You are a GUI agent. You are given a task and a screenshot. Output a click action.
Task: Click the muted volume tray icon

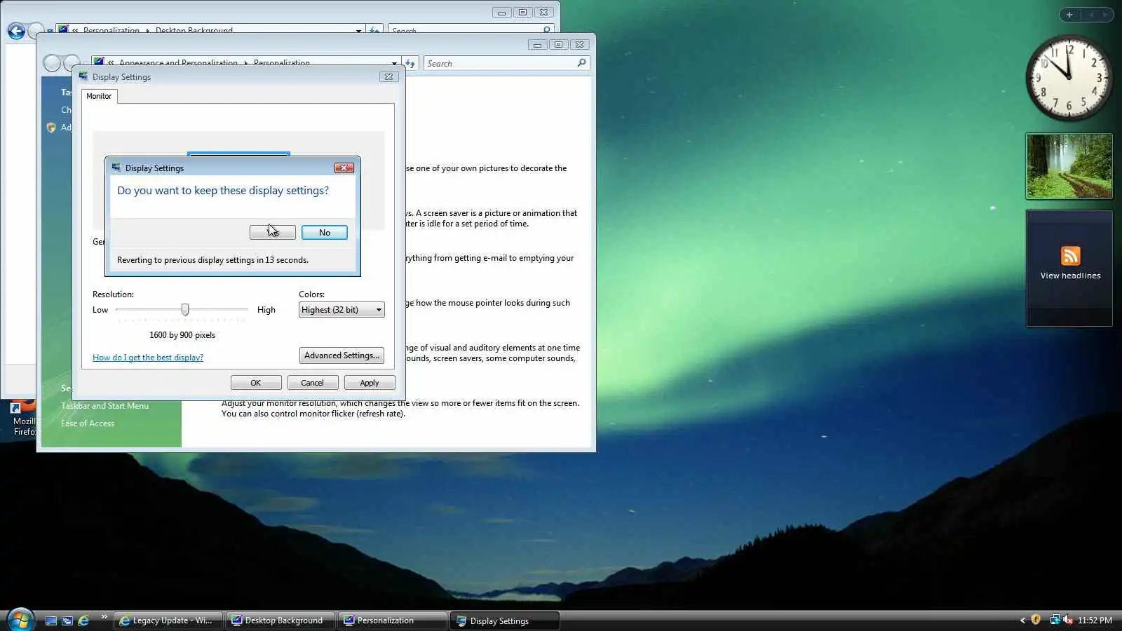point(1068,620)
